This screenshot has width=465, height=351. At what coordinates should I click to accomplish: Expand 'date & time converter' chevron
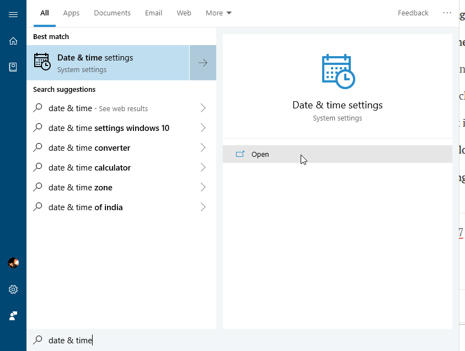point(203,147)
